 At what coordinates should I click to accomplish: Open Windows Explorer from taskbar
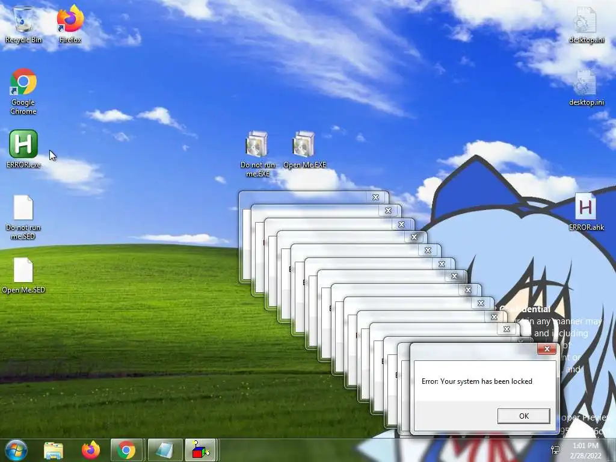[54, 450]
